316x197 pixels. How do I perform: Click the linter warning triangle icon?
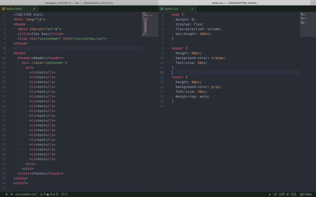pyautogui.click(x=48, y=194)
